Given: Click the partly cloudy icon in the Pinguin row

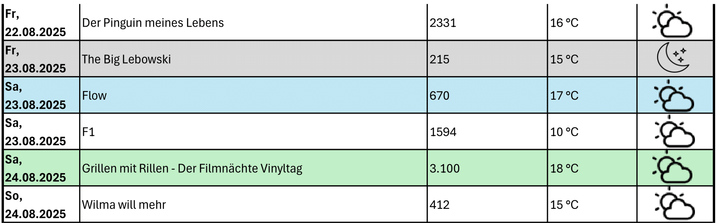Looking at the screenshot, I should click(672, 21).
